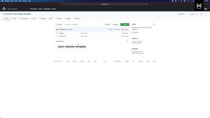Click the browser address bar

pos(105,4)
